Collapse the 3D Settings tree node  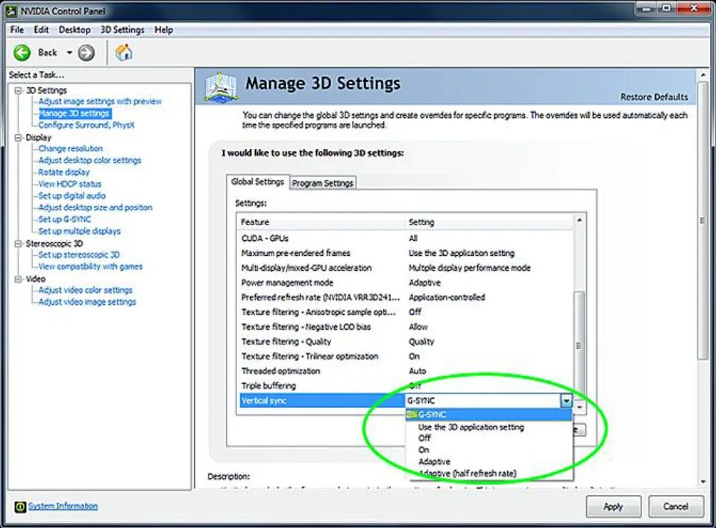18,90
